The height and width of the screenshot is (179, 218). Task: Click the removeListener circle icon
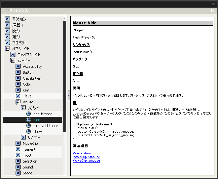point(28,126)
